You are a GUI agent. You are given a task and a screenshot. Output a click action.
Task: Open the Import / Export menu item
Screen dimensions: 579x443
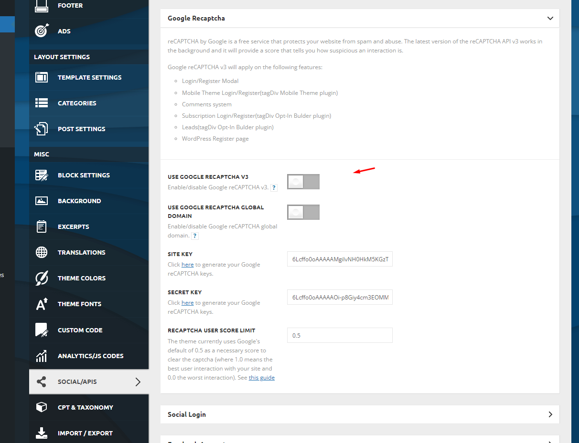(x=85, y=433)
